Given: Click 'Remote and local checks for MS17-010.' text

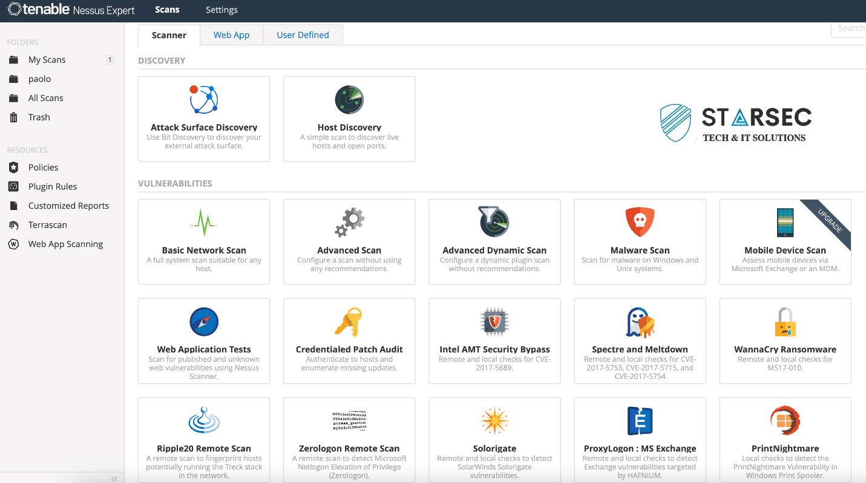Looking at the screenshot, I should [785, 363].
